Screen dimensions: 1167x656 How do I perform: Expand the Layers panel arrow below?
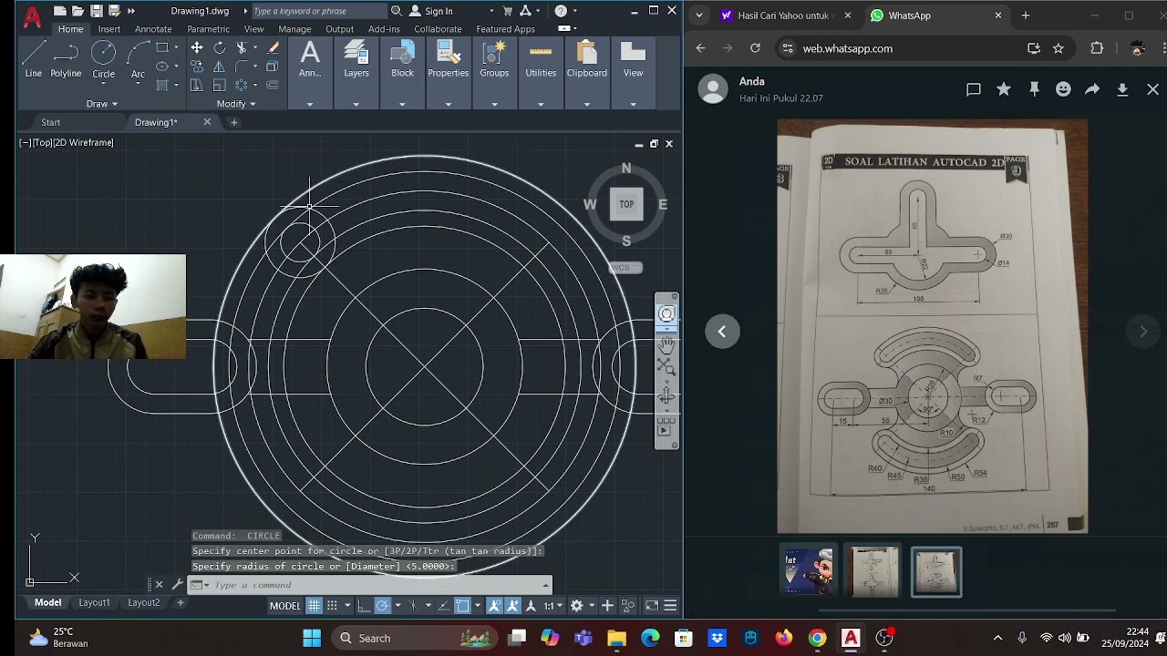356,104
